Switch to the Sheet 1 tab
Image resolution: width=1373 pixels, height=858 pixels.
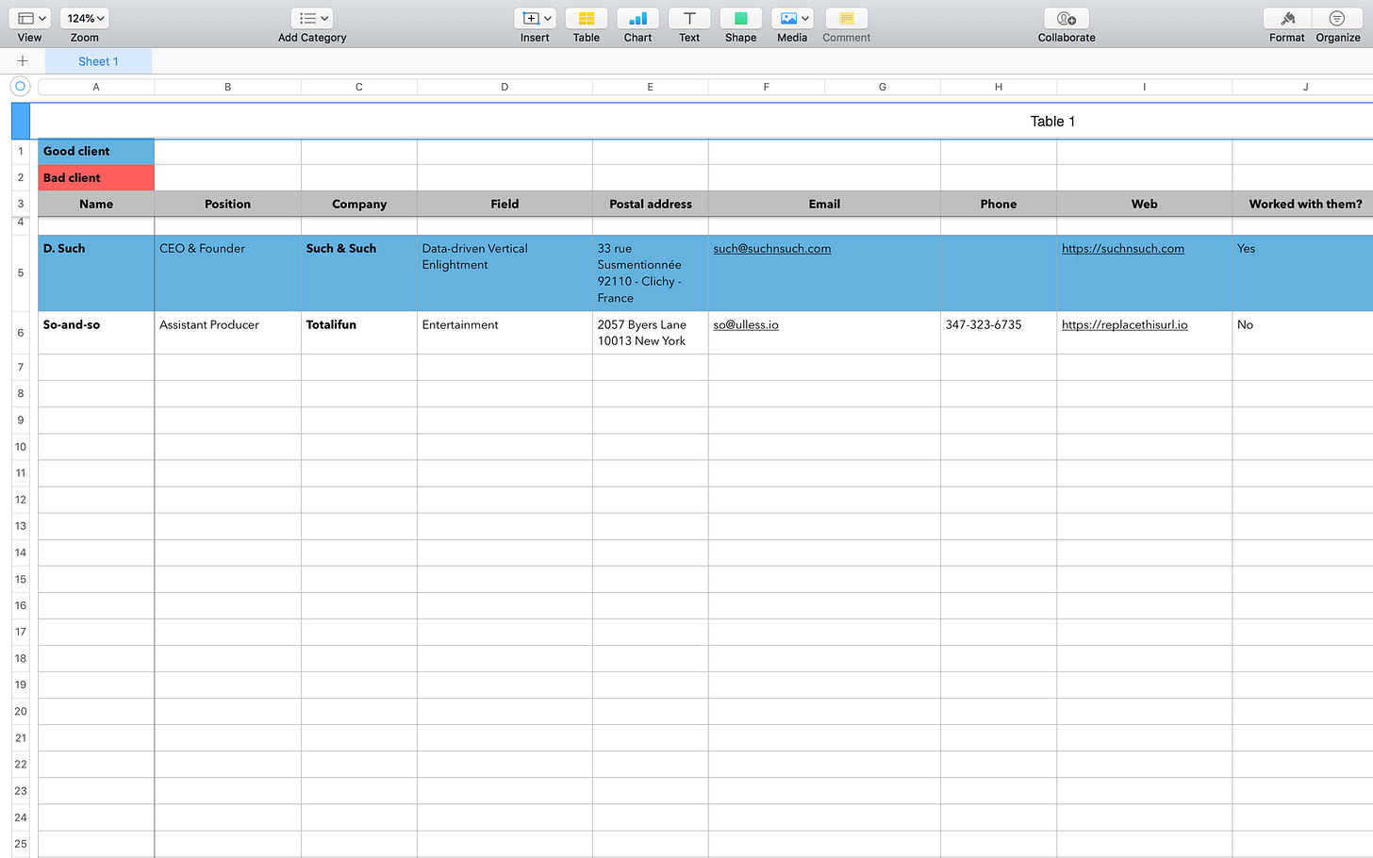[x=98, y=61]
